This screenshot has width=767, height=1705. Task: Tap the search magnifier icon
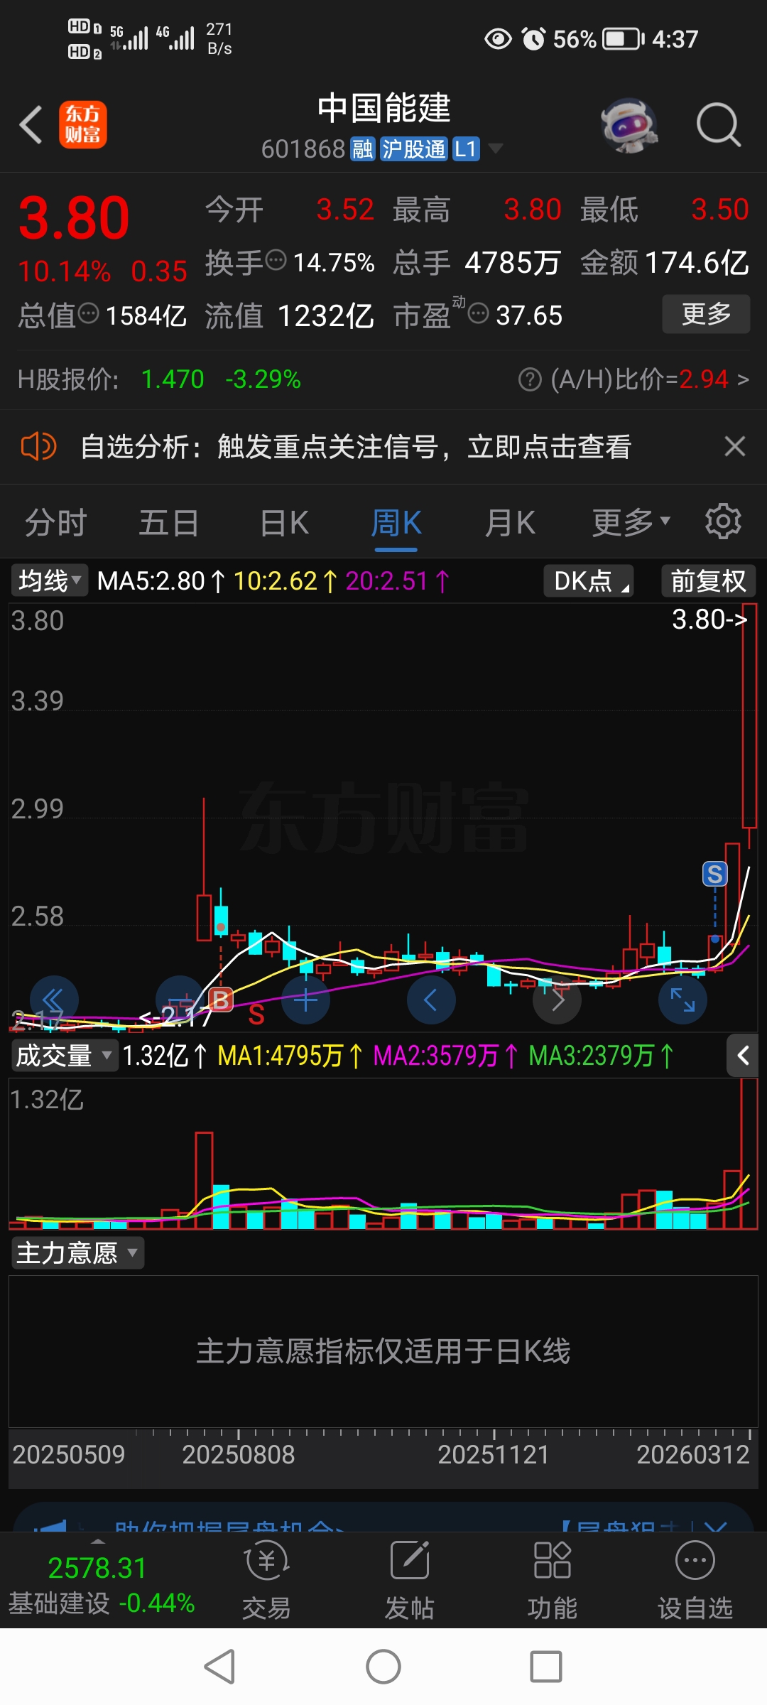[719, 125]
